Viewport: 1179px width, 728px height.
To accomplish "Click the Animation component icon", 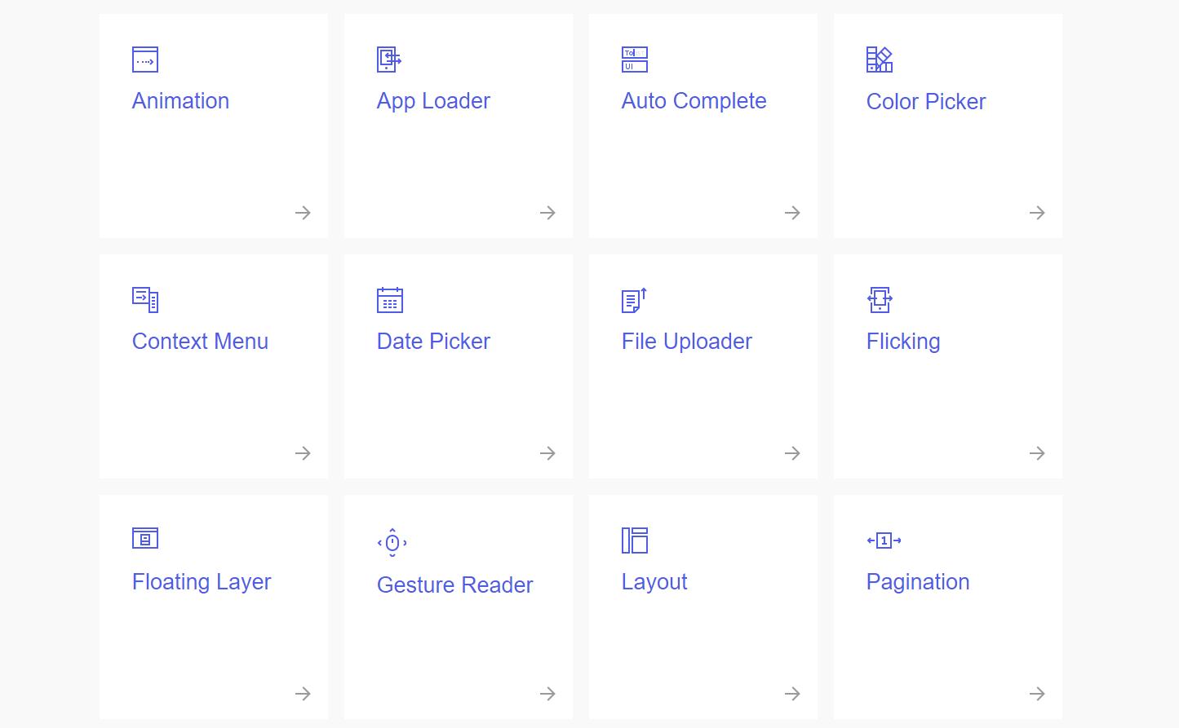I will tap(145, 60).
